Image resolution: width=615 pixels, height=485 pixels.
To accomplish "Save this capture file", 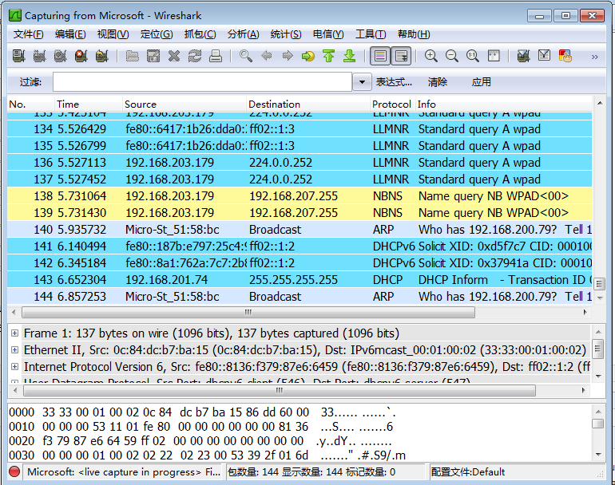I will click(153, 56).
